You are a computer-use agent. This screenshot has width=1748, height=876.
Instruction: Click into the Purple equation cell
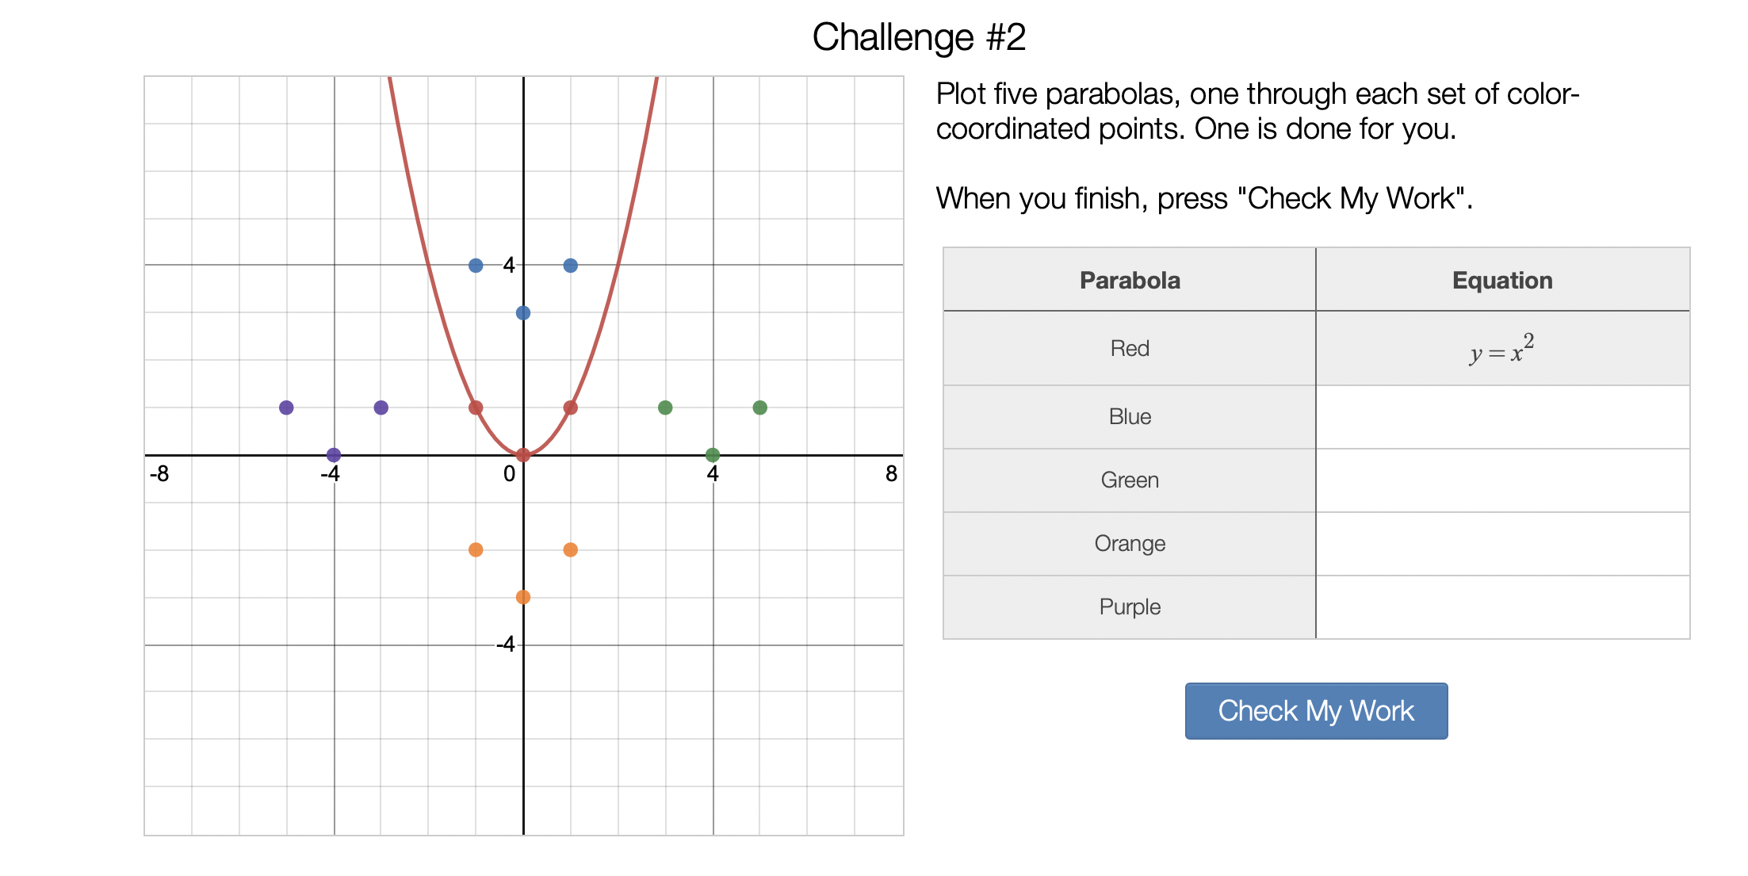tap(1502, 607)
